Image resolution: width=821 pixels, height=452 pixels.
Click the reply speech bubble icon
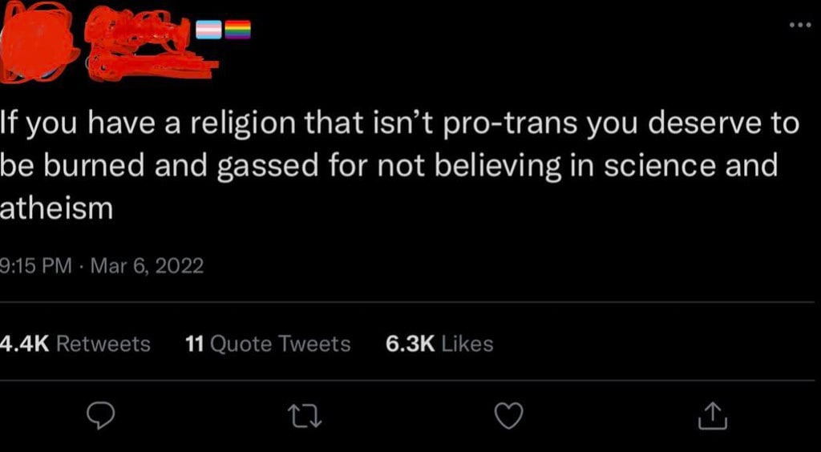(102, 415)
